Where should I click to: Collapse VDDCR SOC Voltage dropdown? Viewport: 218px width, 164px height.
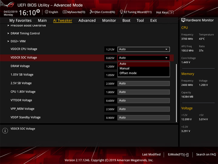click(144, 58)
